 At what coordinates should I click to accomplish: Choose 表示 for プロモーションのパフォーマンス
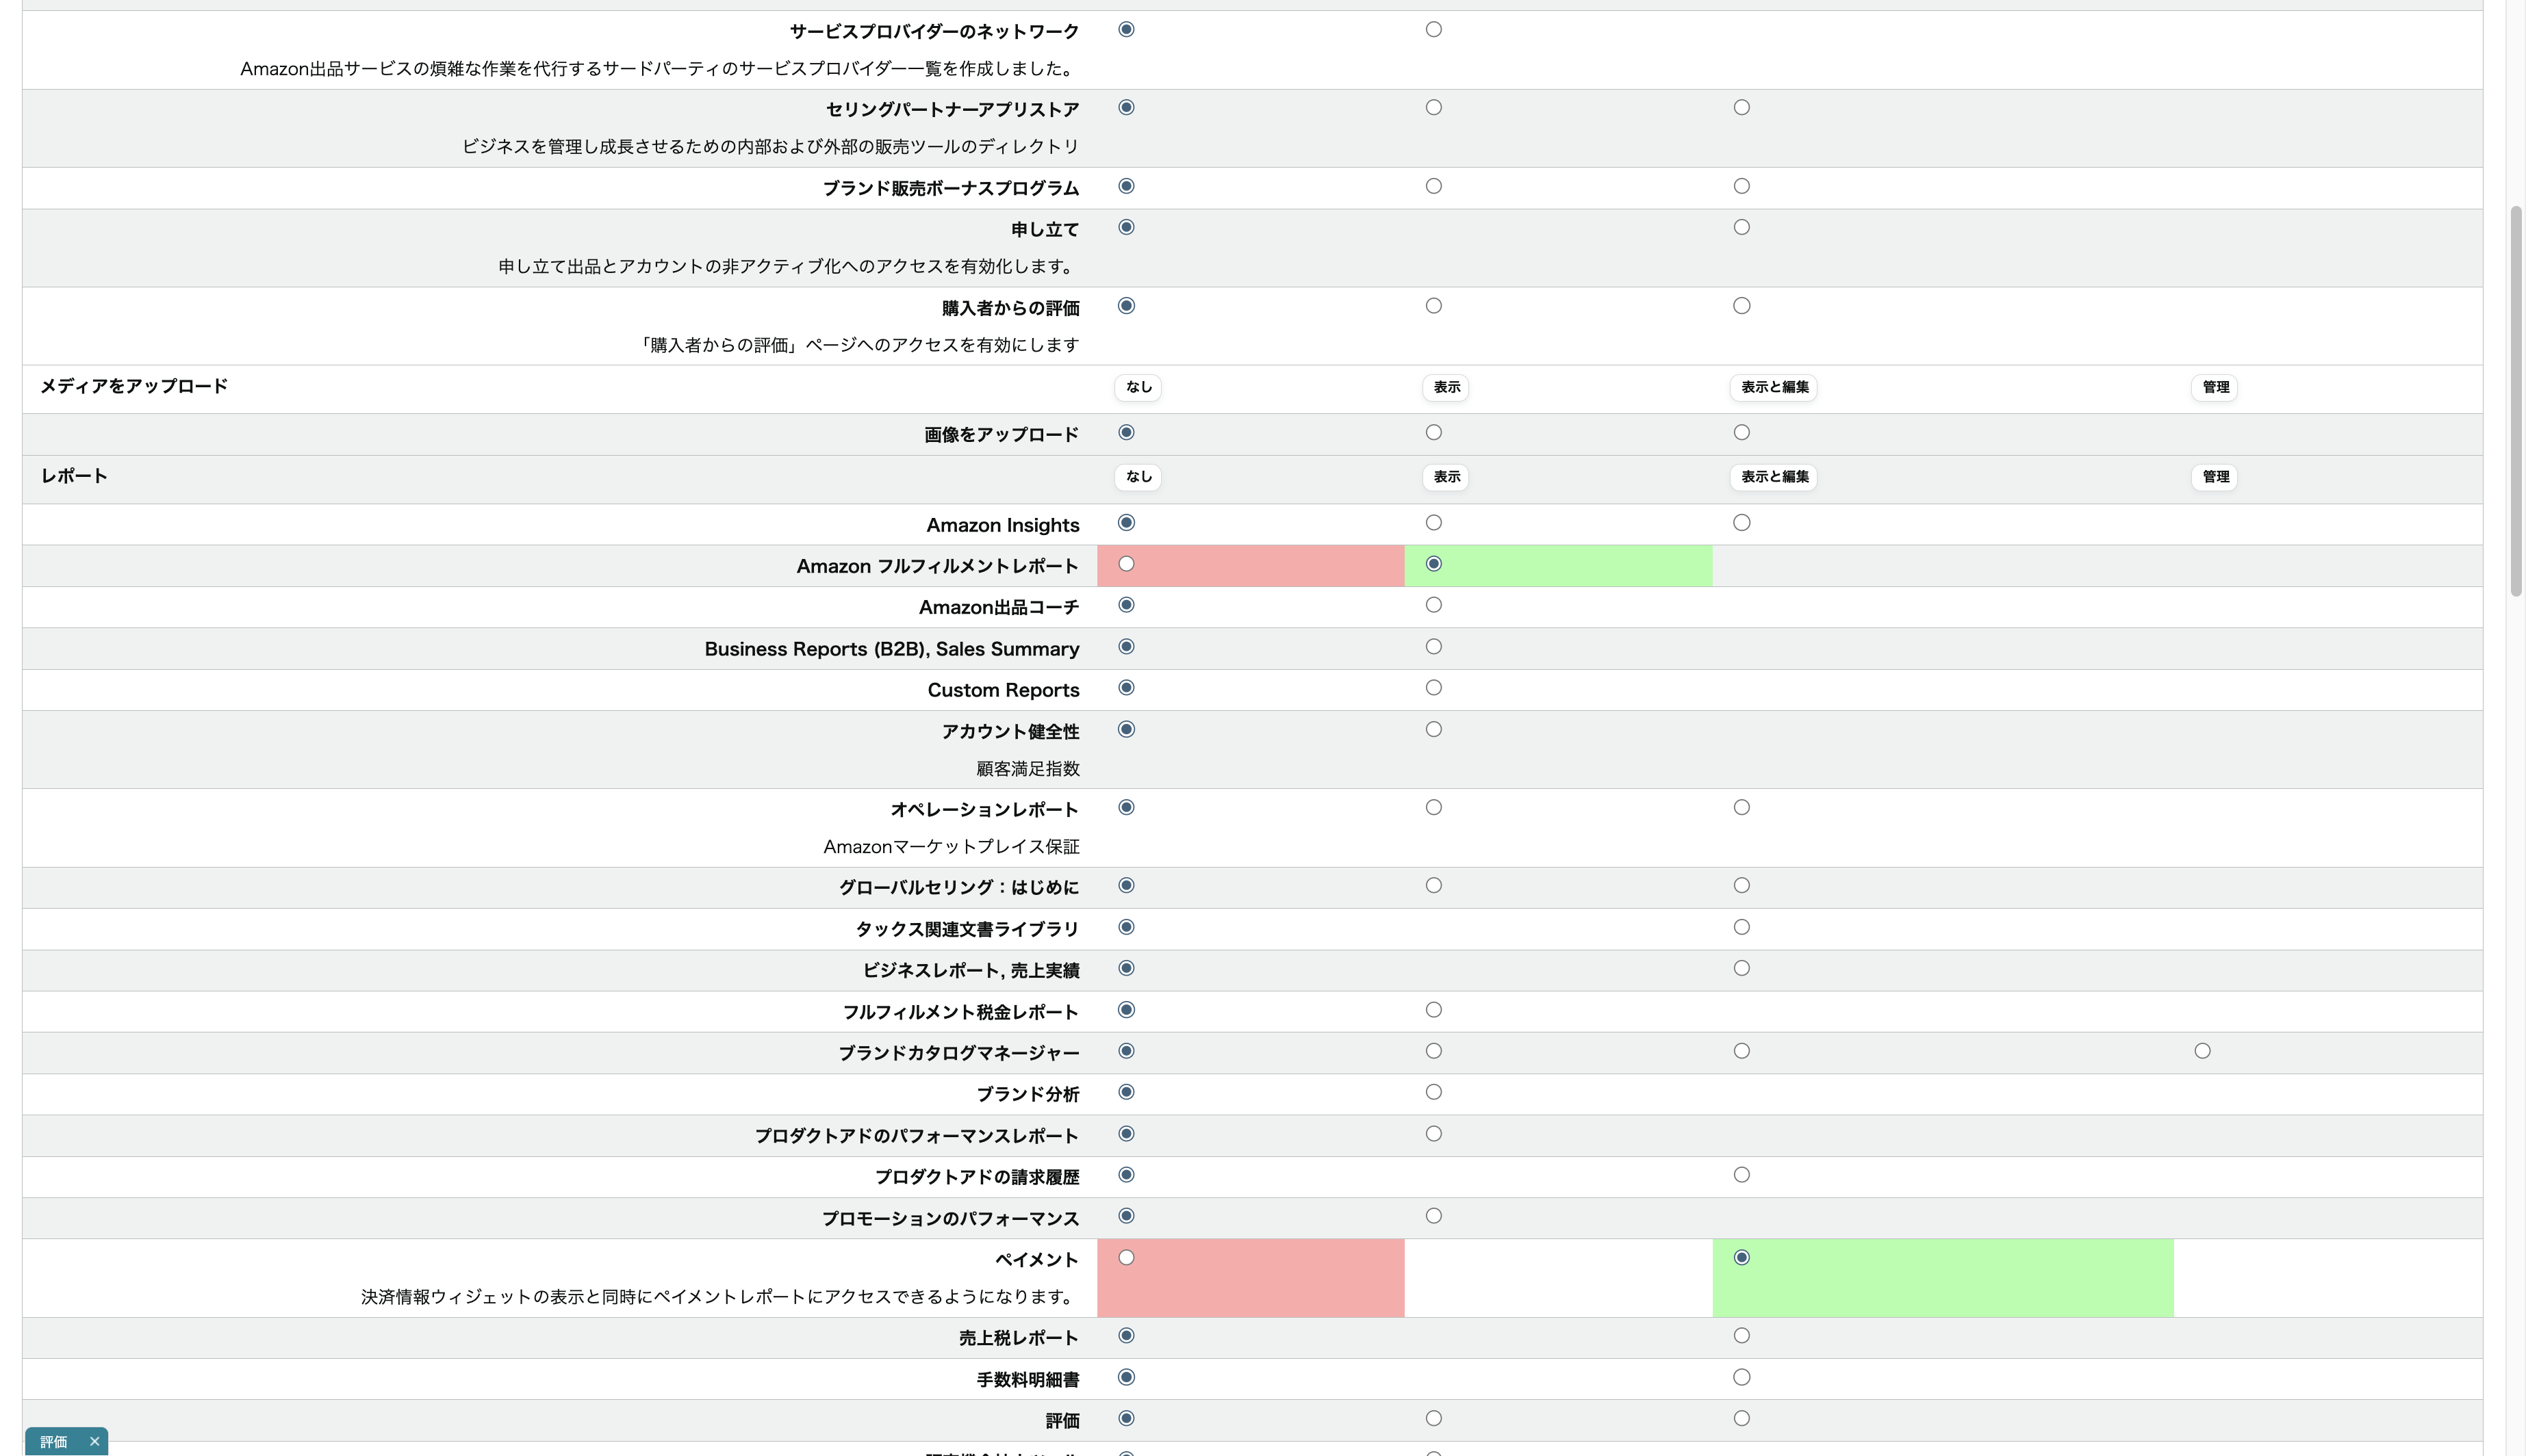1433,1216
